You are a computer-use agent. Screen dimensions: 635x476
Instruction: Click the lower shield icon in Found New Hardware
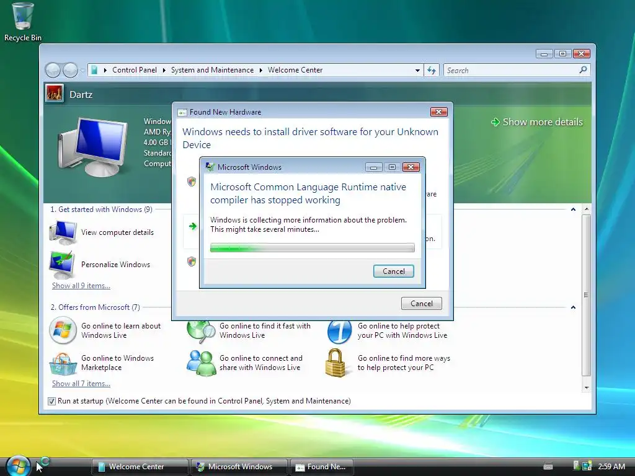192,262
